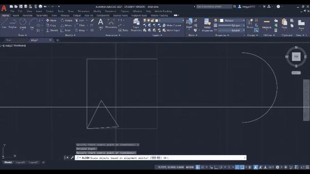The image size is (310, 174).
Task: Open the Output ribbon tab
Action: [77, 15]
